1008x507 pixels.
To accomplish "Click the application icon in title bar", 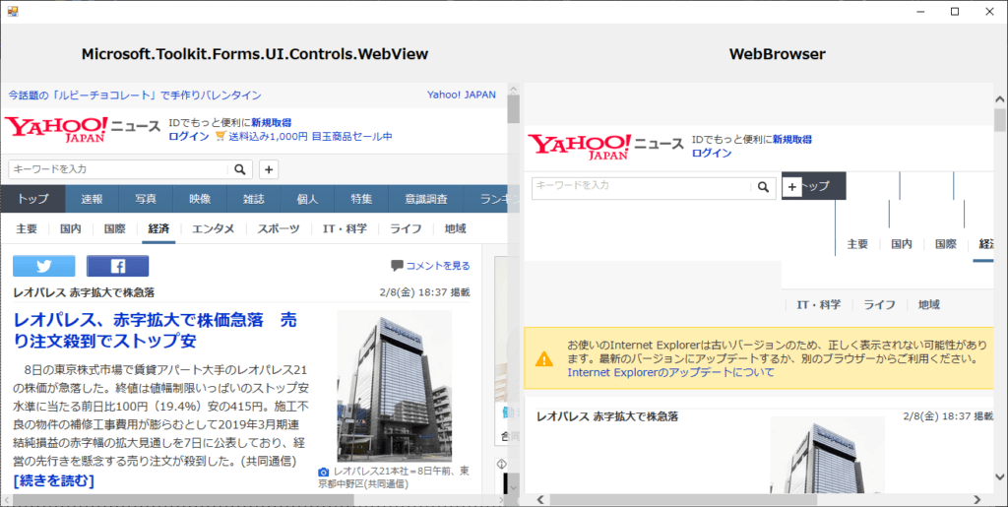I will click(12, 11).
